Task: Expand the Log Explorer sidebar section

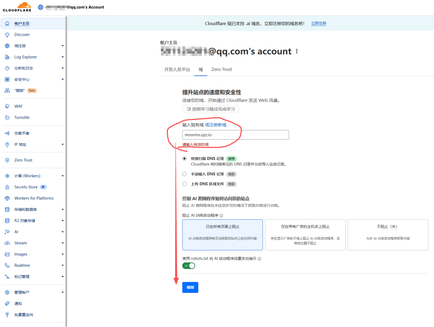Action: tap(62, 57)
